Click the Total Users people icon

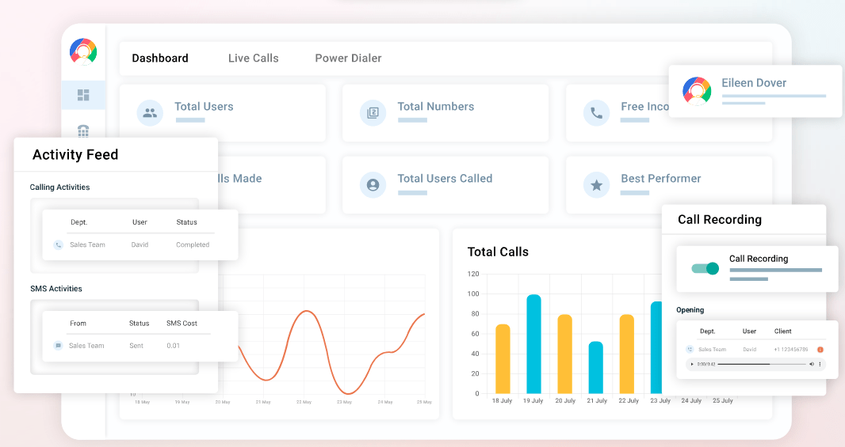(x=150, y=113)
